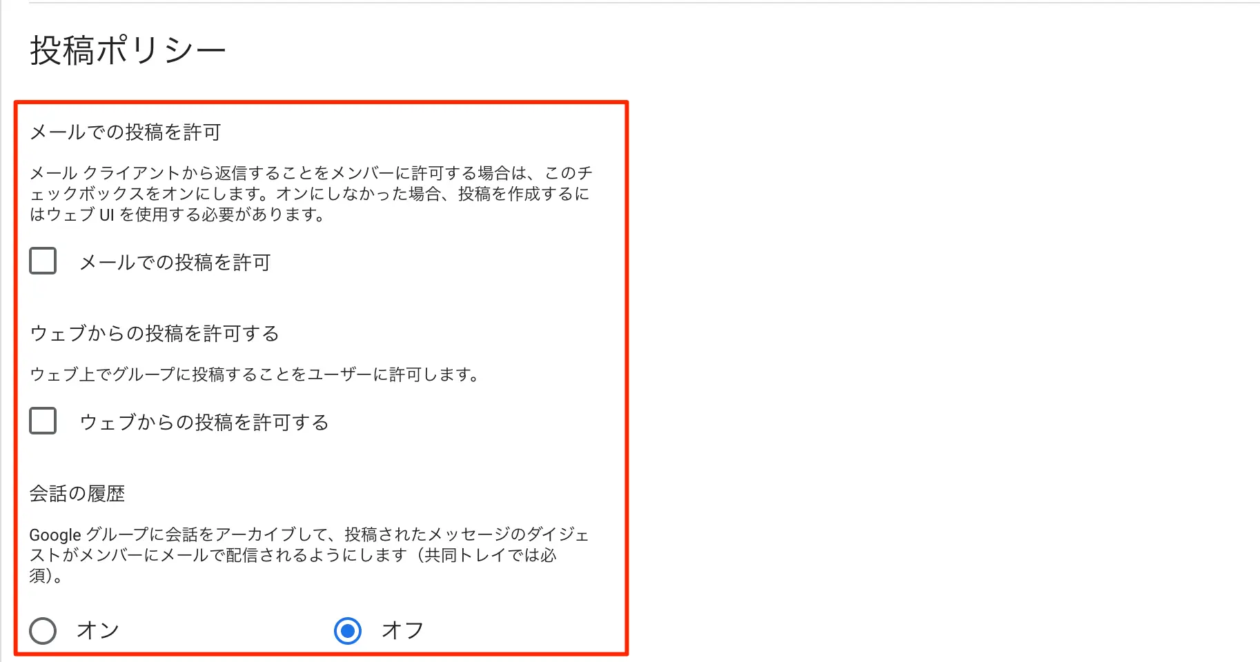1260x662 pixels.
Task: Click the オフ label text
Action: tap(403, 630)
